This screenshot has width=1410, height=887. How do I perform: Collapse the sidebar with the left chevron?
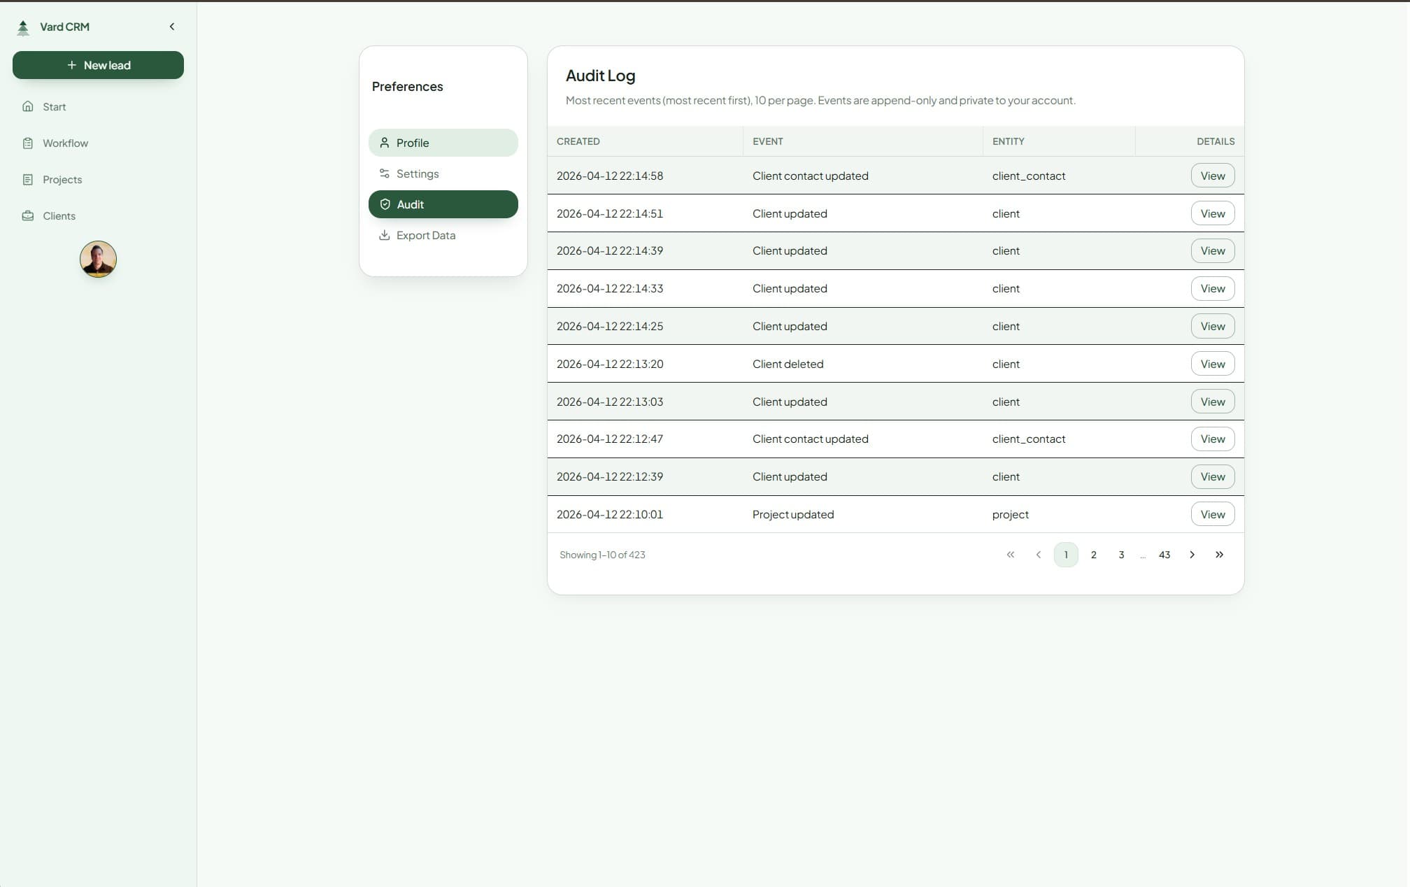[x=172, y=26]
